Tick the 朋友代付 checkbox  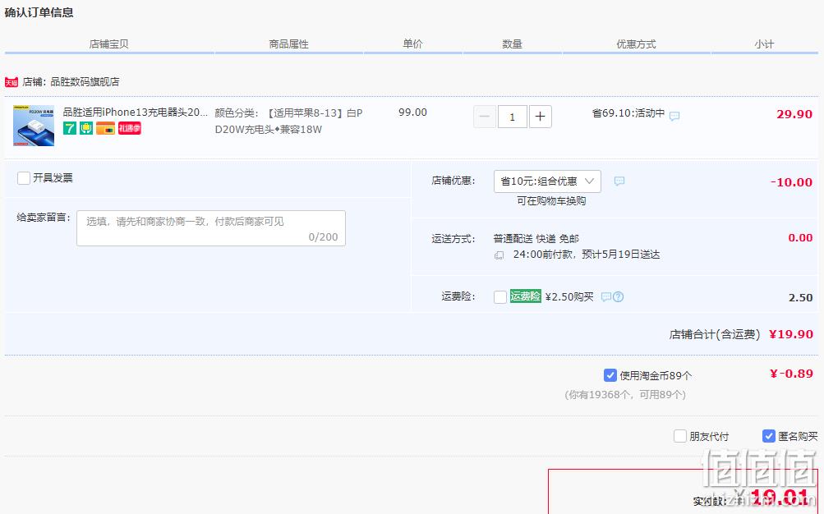[680, 436]
